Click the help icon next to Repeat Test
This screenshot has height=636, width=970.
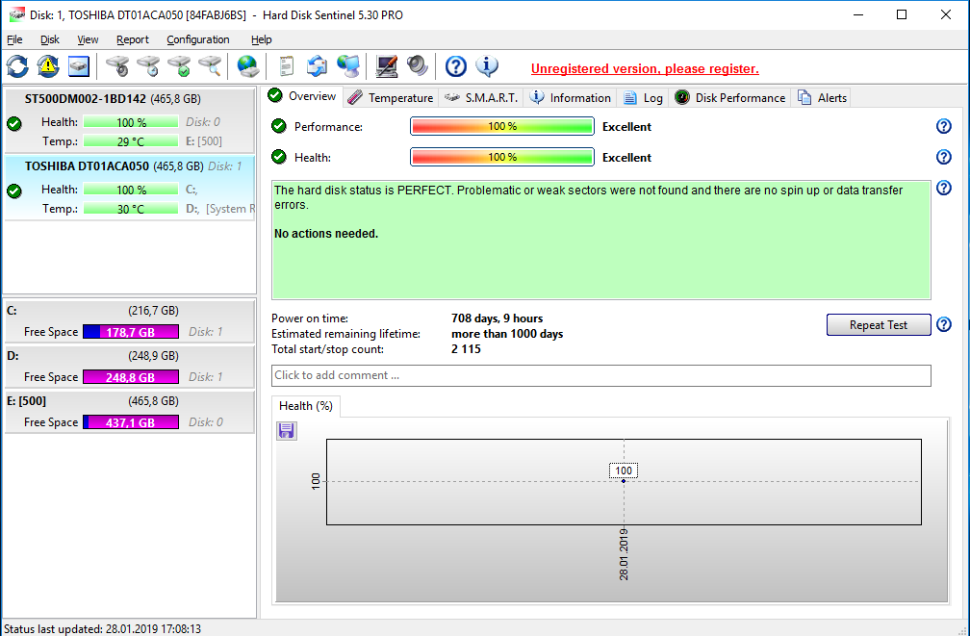(943, 324)
